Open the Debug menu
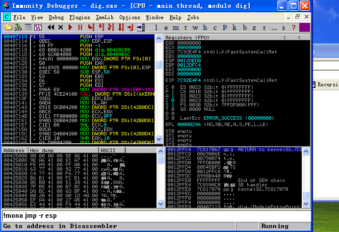 point(56,17)
